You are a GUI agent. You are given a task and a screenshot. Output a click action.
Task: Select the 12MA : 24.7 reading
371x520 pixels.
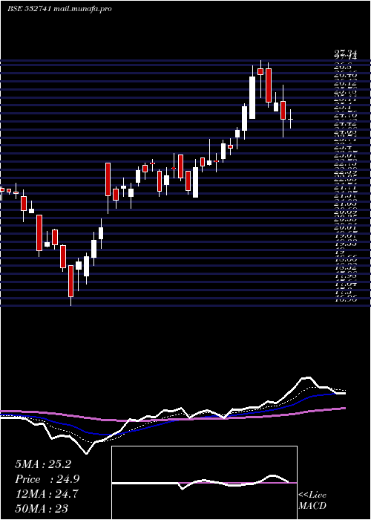pyautogui.click(x=46, y=493)
